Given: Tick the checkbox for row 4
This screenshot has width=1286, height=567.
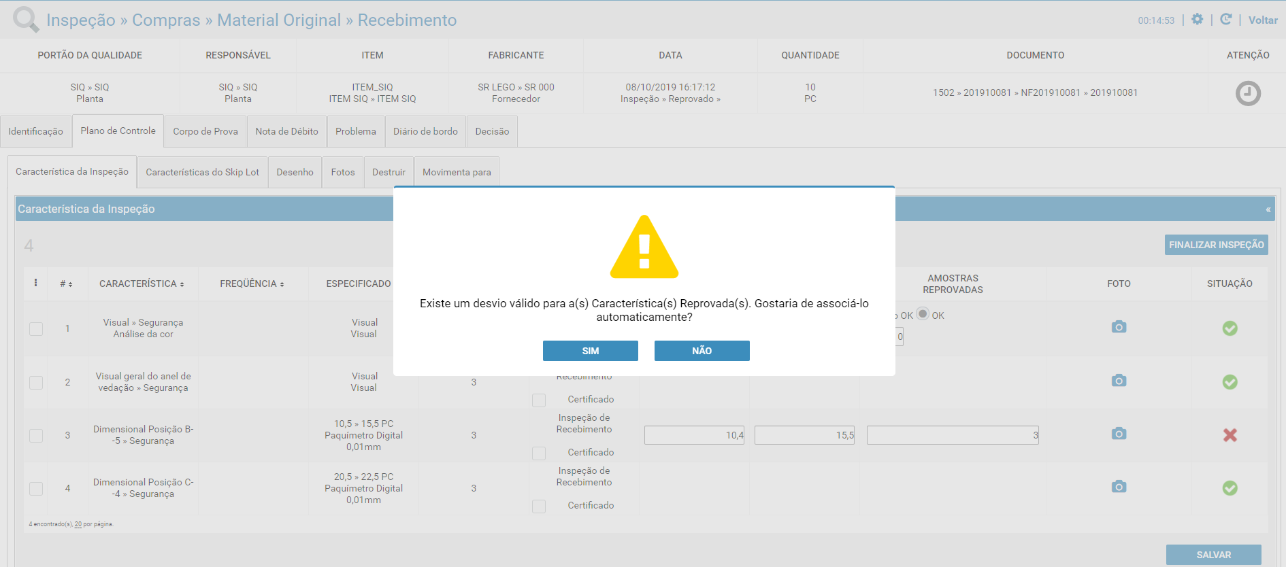Looking at the screenshot, I should pos(36,489).
